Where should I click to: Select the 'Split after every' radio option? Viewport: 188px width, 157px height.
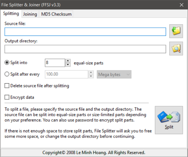[8, 74]
